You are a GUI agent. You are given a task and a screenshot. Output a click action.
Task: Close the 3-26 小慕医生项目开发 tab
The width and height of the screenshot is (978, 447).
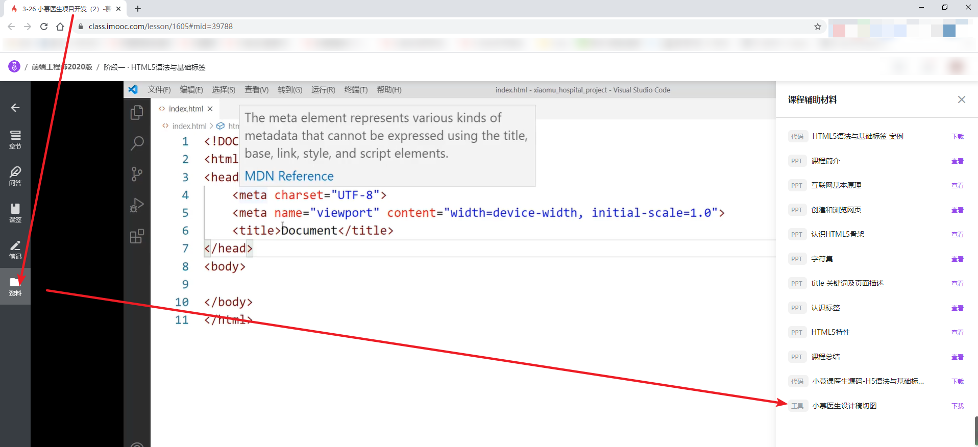[118, 9]
